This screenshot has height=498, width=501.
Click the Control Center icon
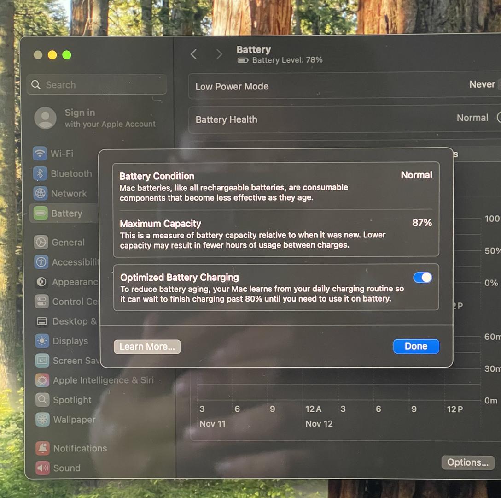coord(41,302)
